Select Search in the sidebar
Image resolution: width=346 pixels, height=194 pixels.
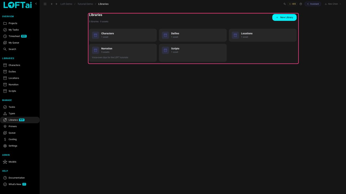click(x=20, y=49)
